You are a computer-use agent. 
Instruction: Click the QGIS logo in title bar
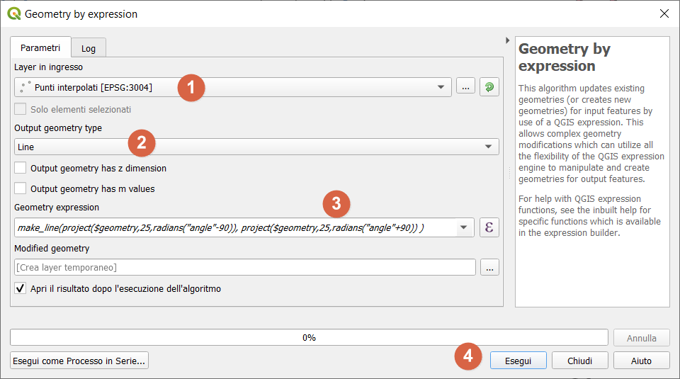tap(13, 13)
